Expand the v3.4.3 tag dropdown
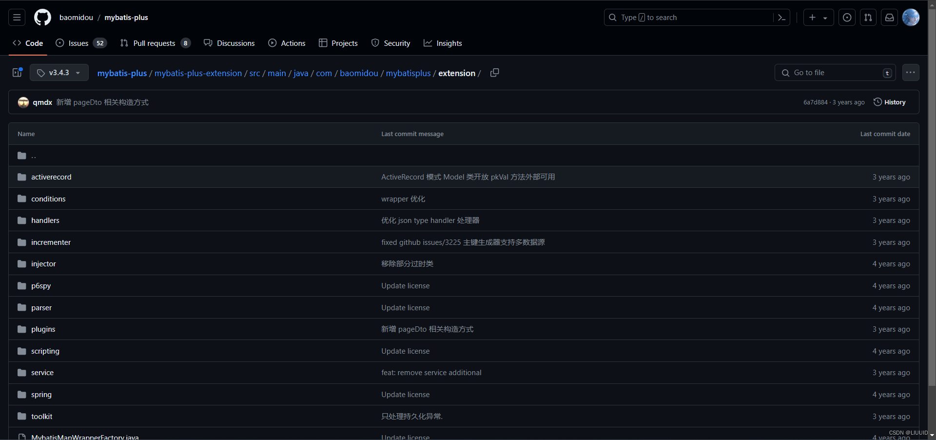The width and height of the screenshot is (936, 440). click(x=58, y=72)
